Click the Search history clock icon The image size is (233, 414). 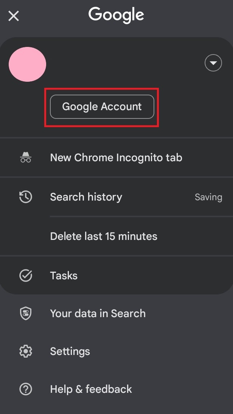click(x=26, y=197)
